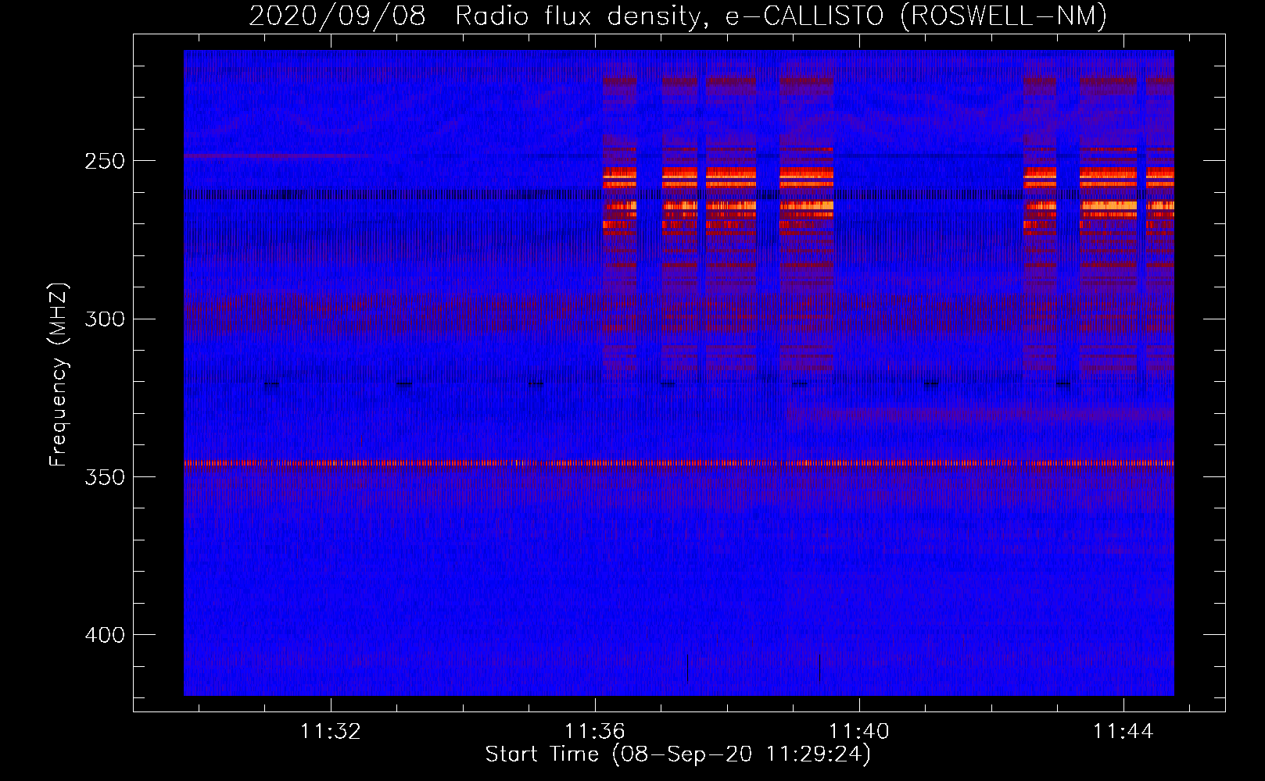This screenshot has height=781, width=1265.
Task: Click the 11:40 time tick label
Action: [859, 732]
